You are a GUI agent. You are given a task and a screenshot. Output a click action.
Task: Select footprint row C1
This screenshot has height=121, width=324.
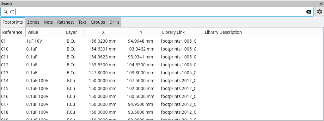(x=162, y=41)
